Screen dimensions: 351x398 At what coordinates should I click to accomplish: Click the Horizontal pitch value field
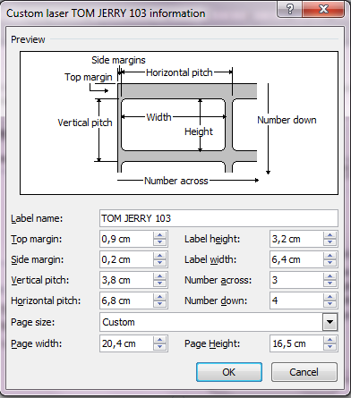click(x=126, y=301)
